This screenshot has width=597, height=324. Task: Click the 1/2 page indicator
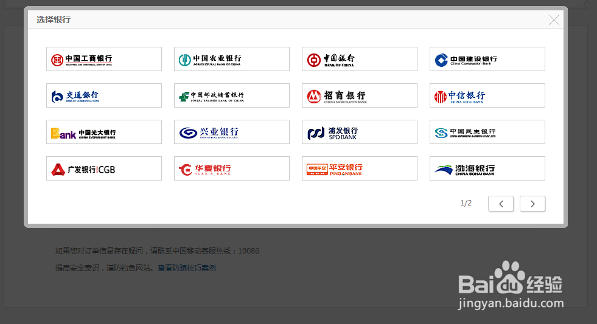[x=466, y=203]
